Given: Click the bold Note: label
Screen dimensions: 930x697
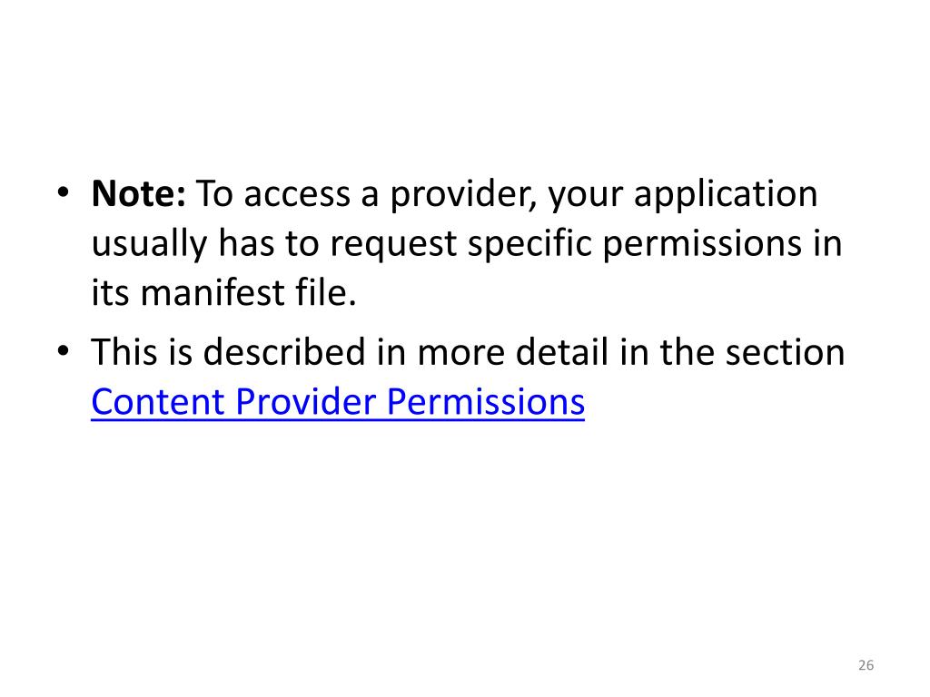Looking at the screenshot, I should pos(139,193).
